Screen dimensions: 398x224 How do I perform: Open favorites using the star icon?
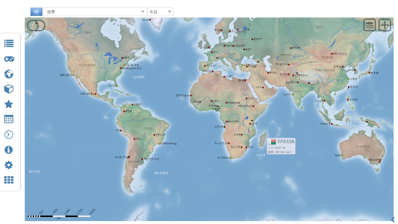(9, 104)
